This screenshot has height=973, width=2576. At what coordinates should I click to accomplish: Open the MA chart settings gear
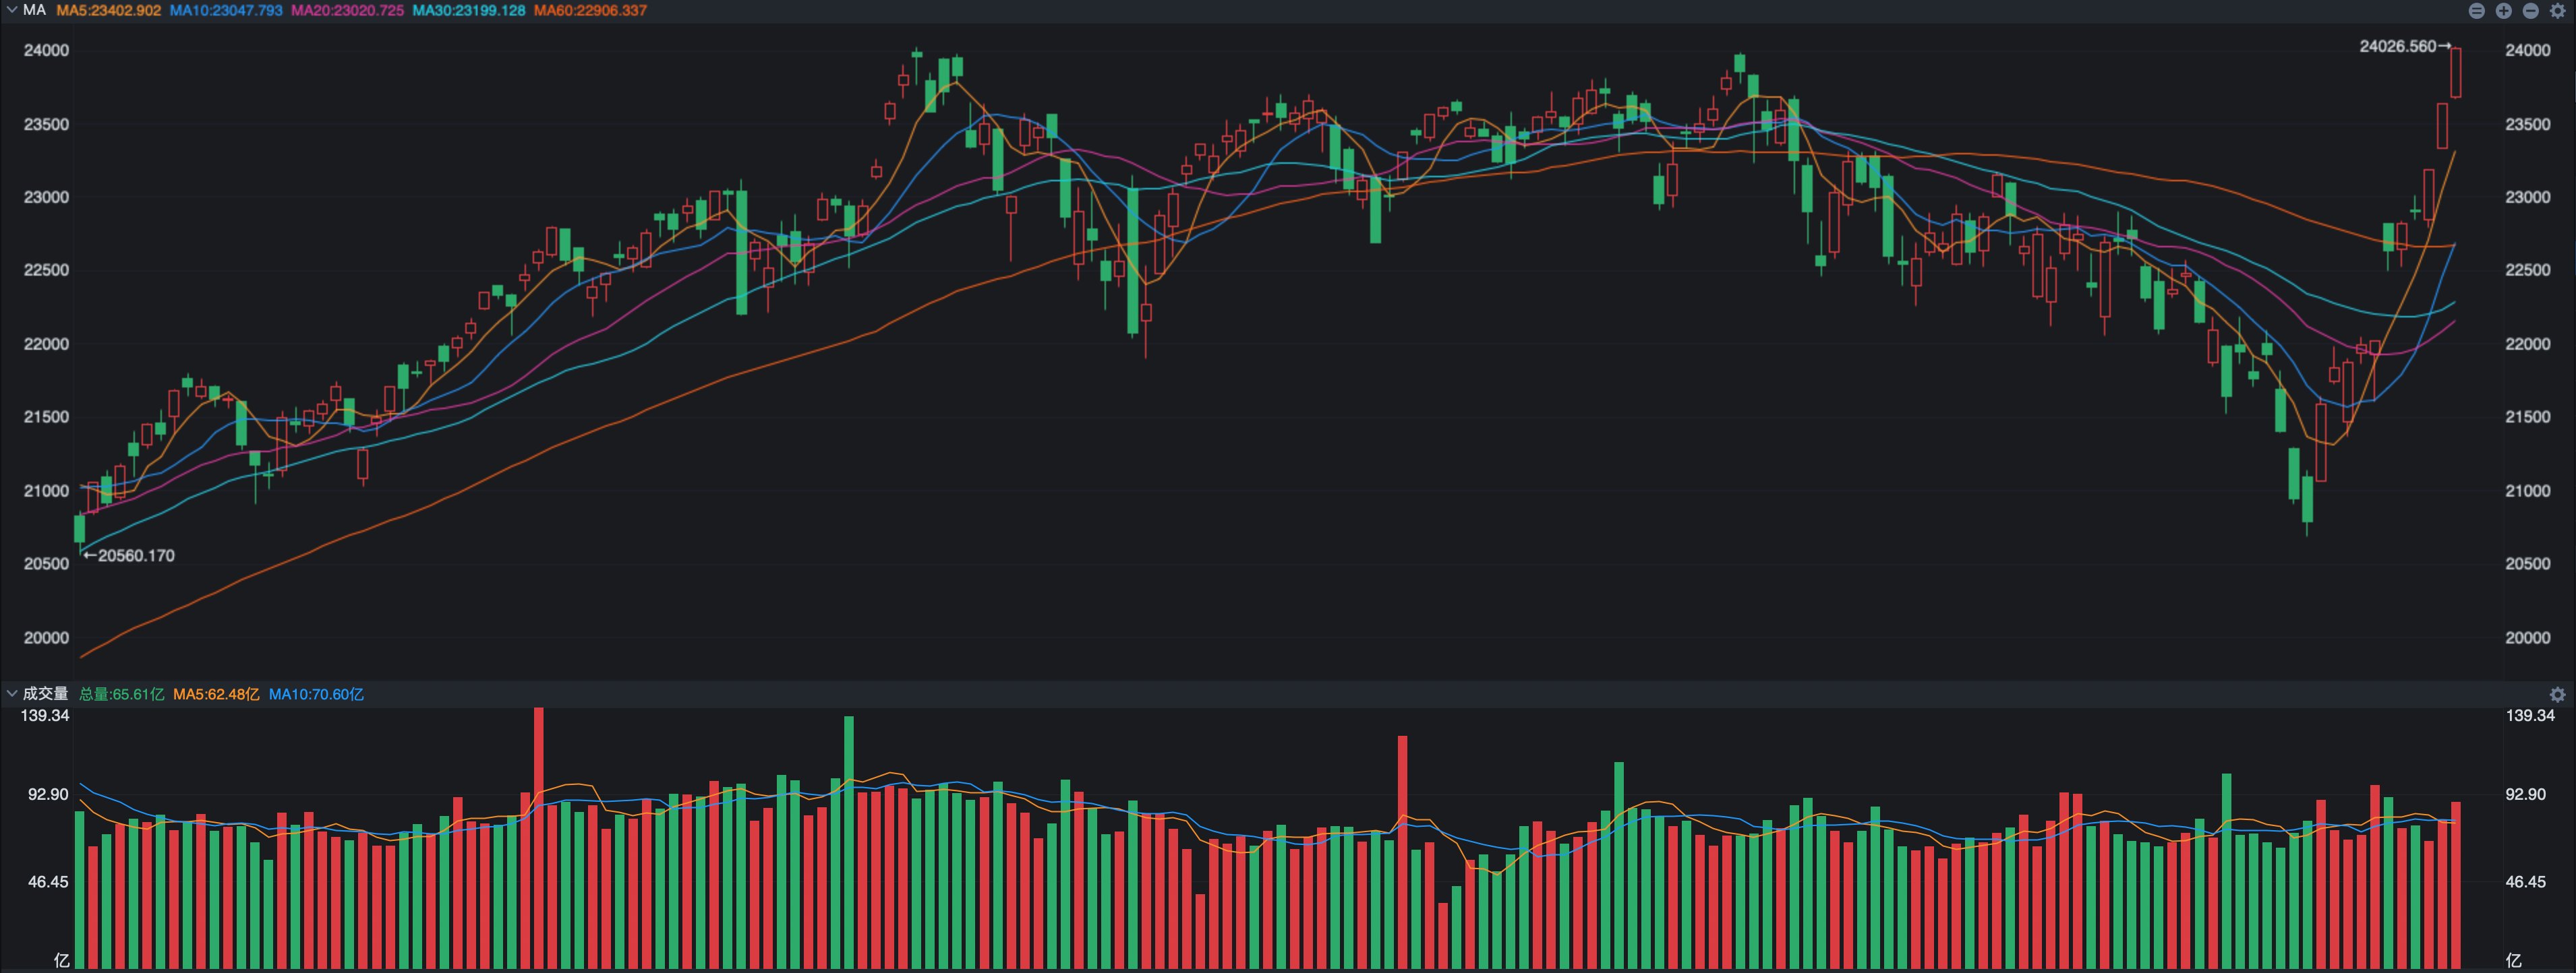[x=2558, y=11]
